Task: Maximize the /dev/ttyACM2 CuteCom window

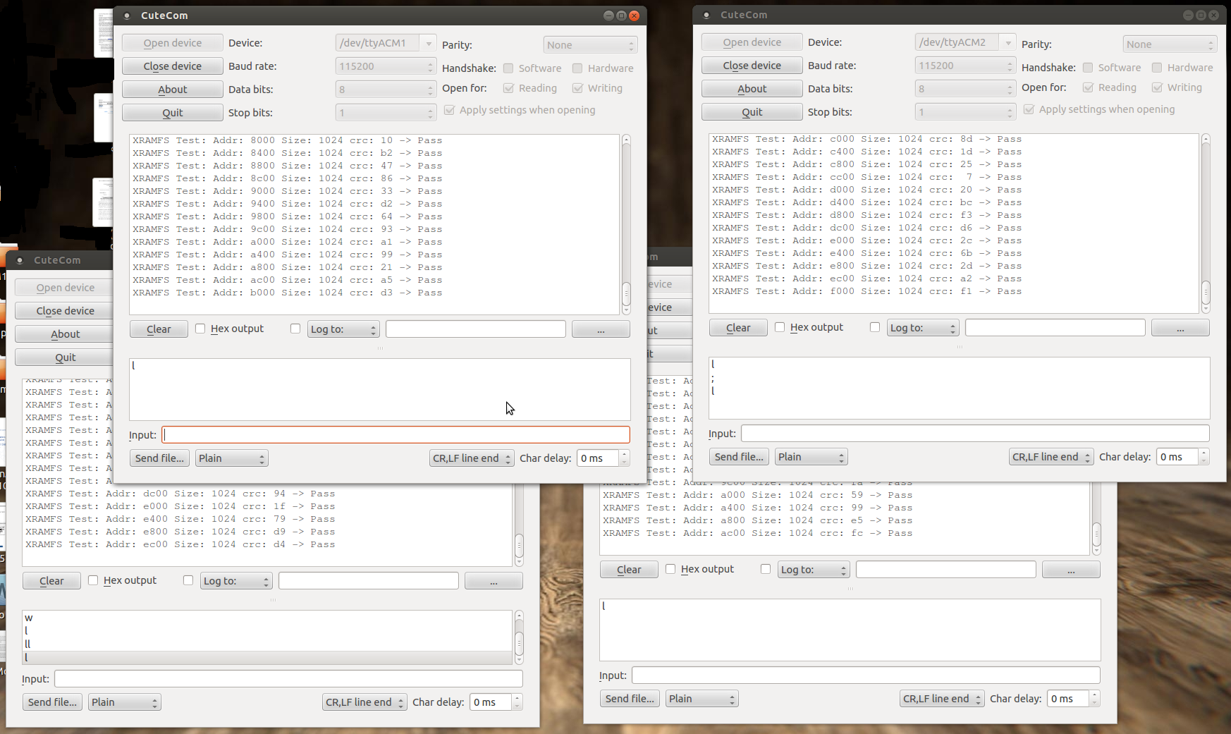Action: pyautogui.click(x=1200, y=15)
